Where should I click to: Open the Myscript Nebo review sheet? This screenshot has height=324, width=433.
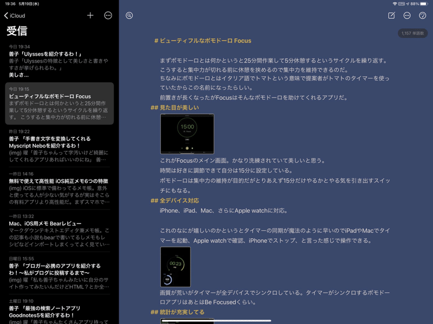tap(60, 145)
